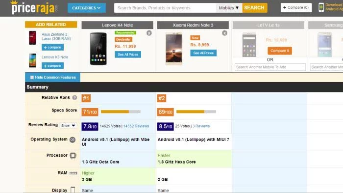View the Xiaomi Redmi Note 3 phone image
The width and height of the screenshot is (343, 193).
point(173,49)
